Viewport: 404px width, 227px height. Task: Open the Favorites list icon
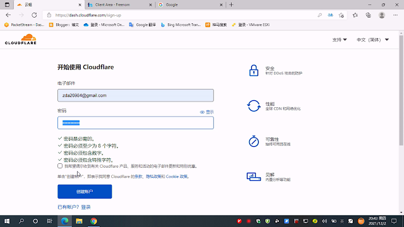(355, 15)
